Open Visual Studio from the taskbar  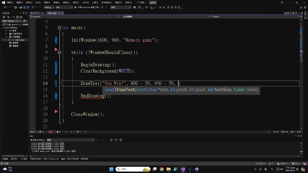pyautogui.click(x=183, y=169)
